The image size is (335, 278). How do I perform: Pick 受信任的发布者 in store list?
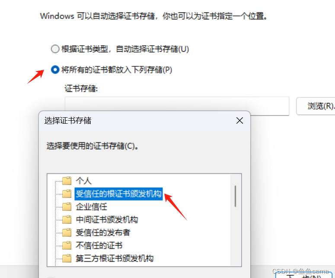point(103,233)
